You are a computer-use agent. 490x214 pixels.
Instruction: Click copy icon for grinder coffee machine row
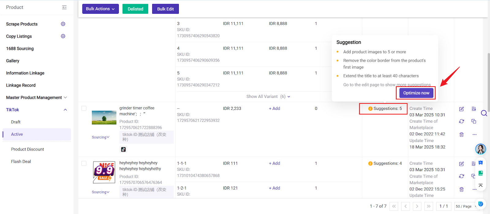coord(474,122)
